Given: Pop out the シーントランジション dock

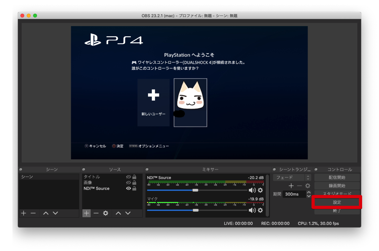Looking at the screenshot, I should coord(274,169).
